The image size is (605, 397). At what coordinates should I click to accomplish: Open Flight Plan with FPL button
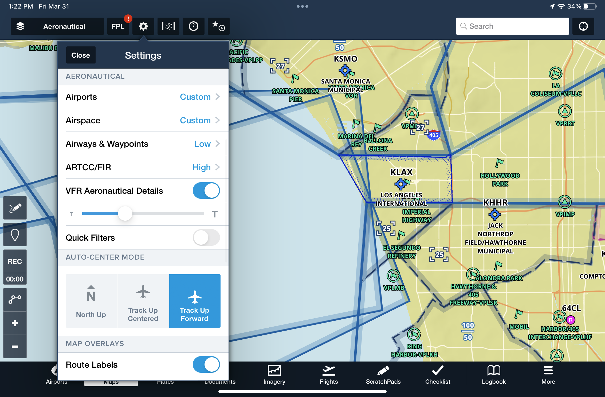118,26
